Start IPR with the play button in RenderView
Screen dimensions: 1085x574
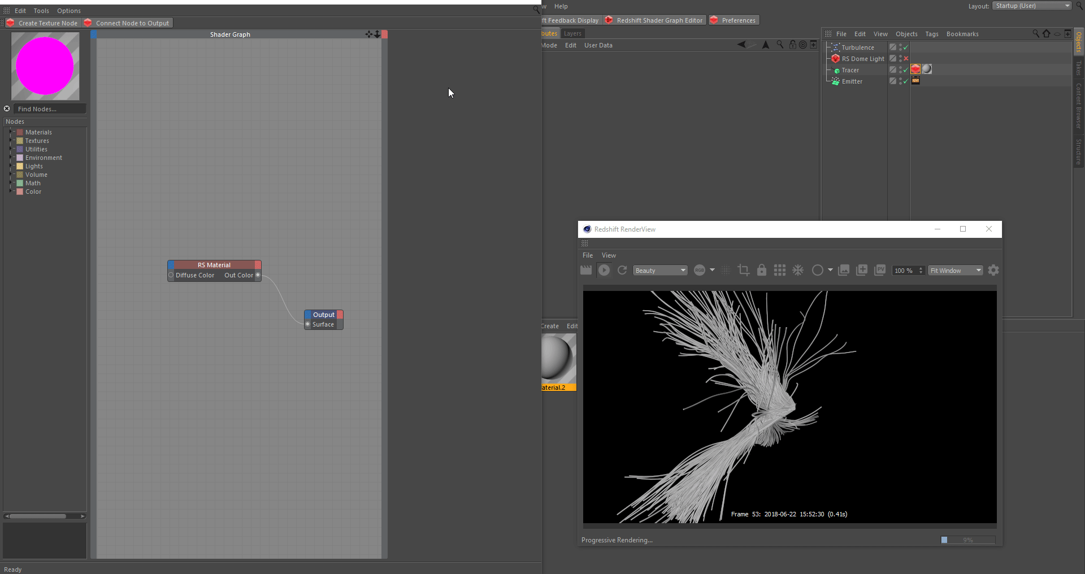pyautogui.click(x=604, y=271)
